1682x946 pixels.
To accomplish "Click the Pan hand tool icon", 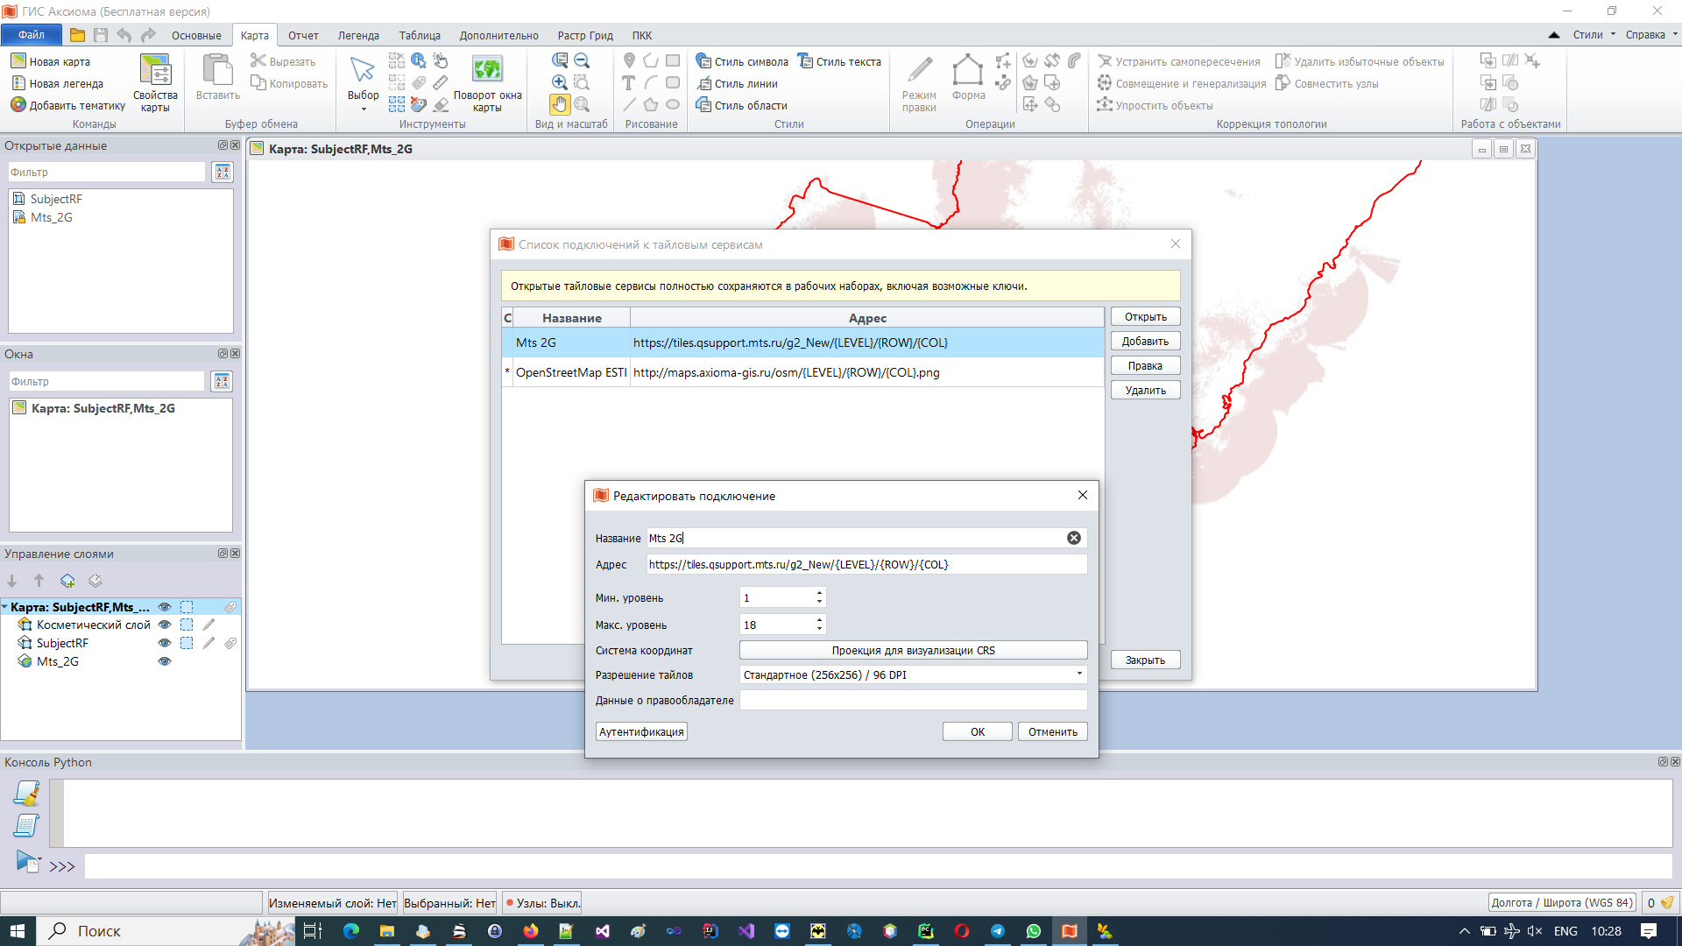I will click(559, 104).
